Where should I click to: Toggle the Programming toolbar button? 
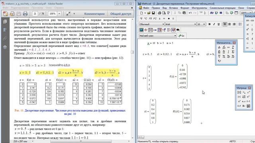(169, 30)
